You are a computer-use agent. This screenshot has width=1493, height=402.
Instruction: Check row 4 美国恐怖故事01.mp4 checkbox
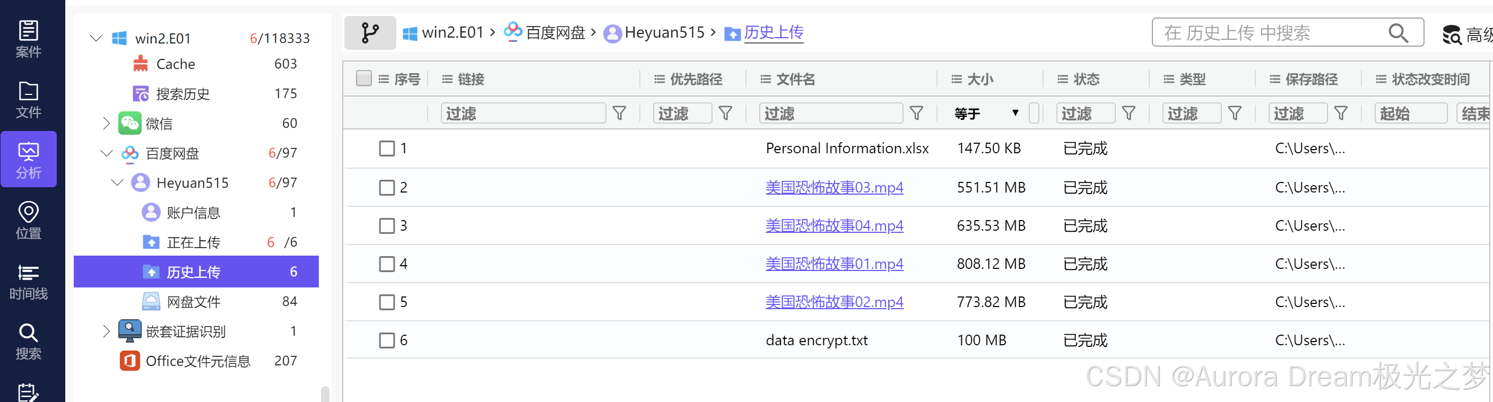[387, 264]
